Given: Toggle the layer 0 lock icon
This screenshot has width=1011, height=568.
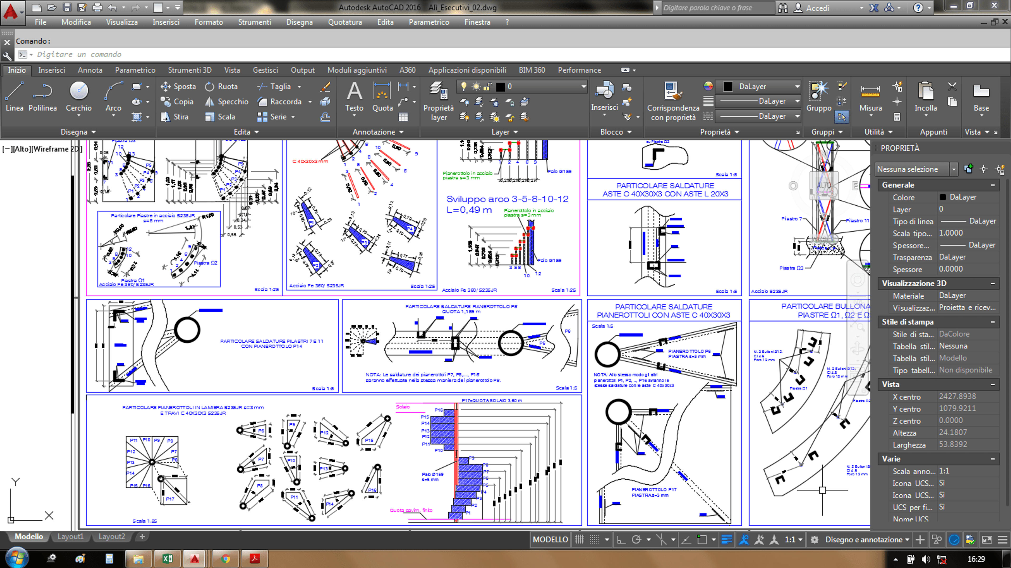Looking at the screenshot, I should click(x=488, y=86).
